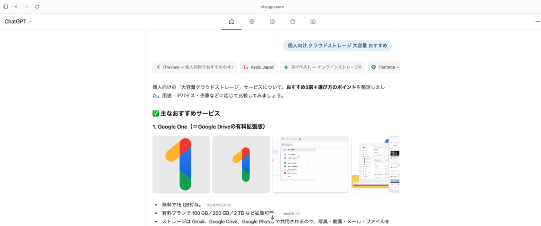This screenshot has height=226, width=541.
Task: Open the globe web search tab
Action: [252, 22]
